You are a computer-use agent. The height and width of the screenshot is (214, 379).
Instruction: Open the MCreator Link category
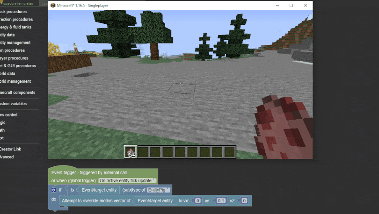point(10,149)
